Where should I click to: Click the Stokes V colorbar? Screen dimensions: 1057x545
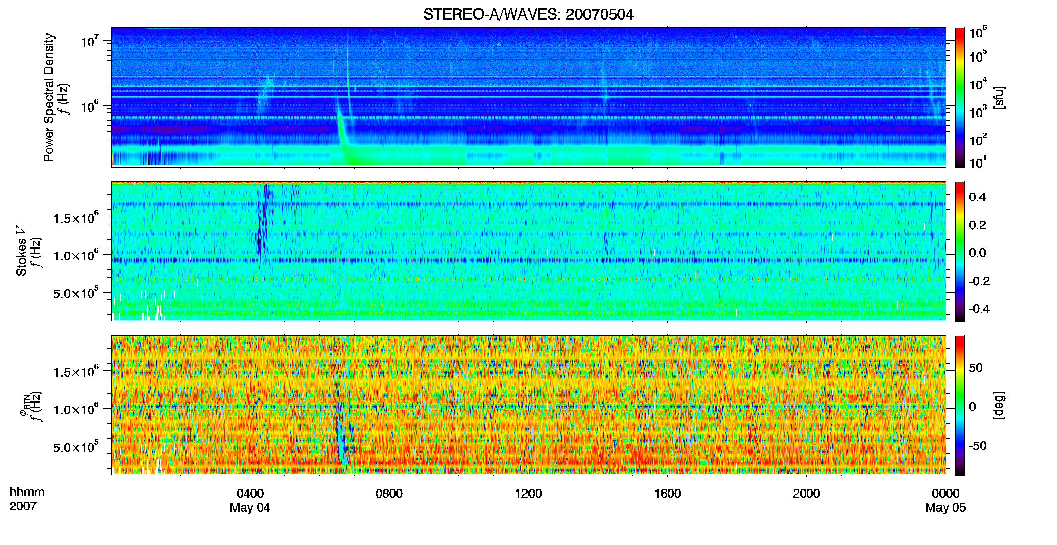[960, 251]
